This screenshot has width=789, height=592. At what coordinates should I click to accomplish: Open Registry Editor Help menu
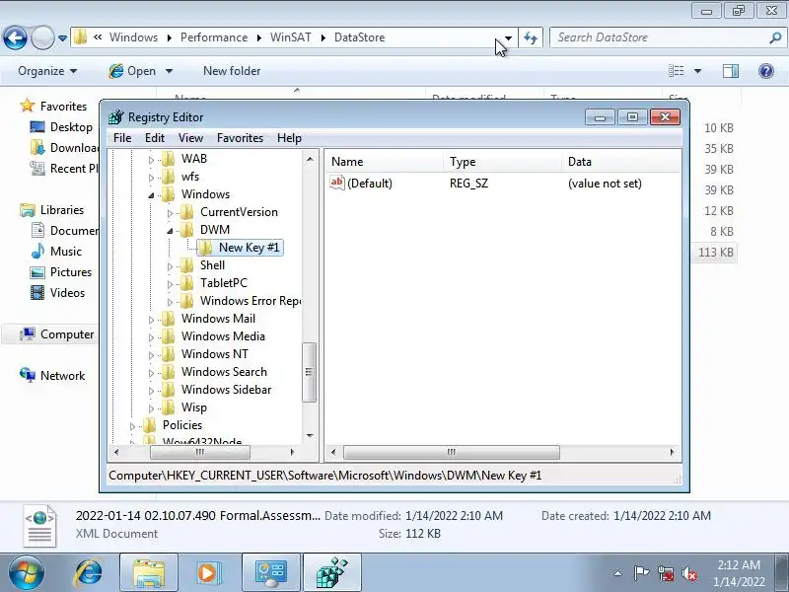click(x=289, y=138)
